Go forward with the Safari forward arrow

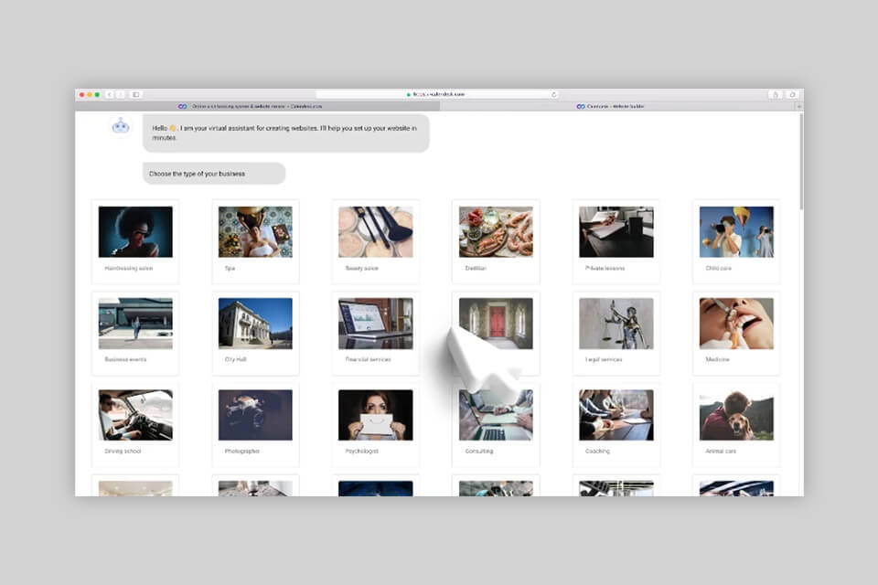pyautogui.click(x=120, y=95)
